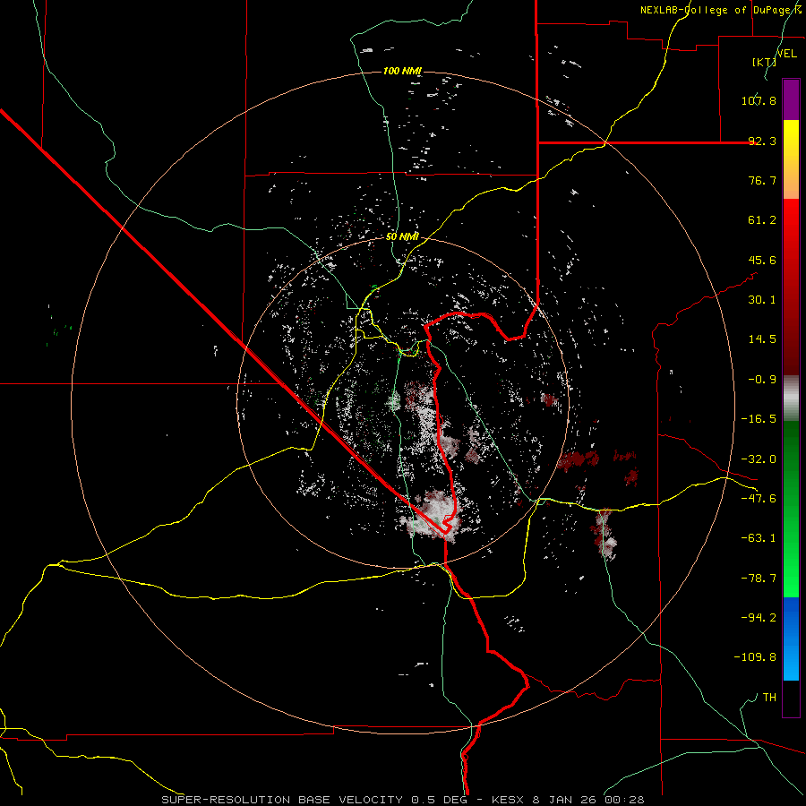Click the 100 NMI range ring label

point(402,71)
